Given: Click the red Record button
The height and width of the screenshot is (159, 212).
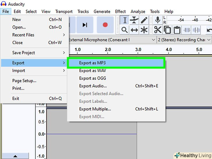Looking at the screenshot, I should coord(105,25).
